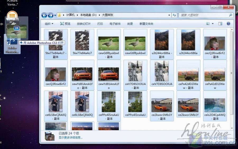Select the ceis2O4CpAWQ lake thumbnail
This screenshot has width=238, height=149.
coord(215,105)
